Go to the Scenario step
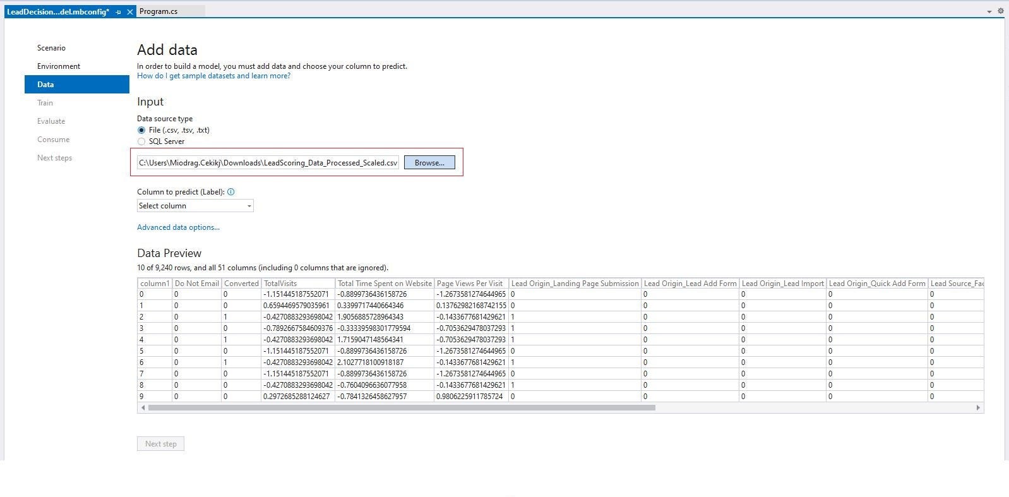 [51, 48]
